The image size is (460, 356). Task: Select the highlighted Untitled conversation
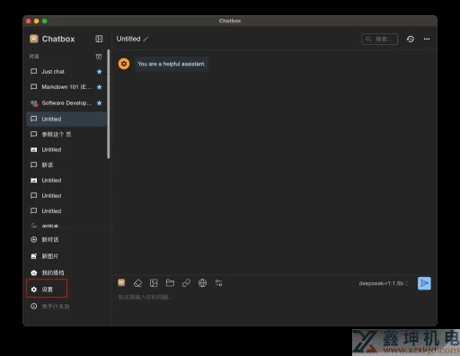point(66,119)
